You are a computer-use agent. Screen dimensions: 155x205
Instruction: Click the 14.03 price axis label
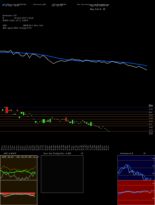pyautogui.click(x=151, y=127)
